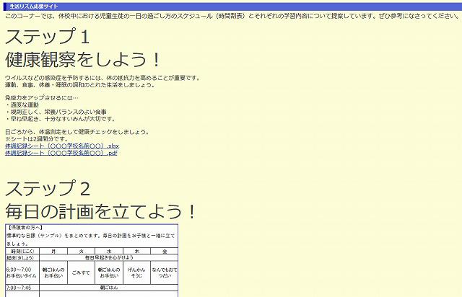Click the ごみすて cell in timetable
462x297 pixels.
click(x=81, y=272)
